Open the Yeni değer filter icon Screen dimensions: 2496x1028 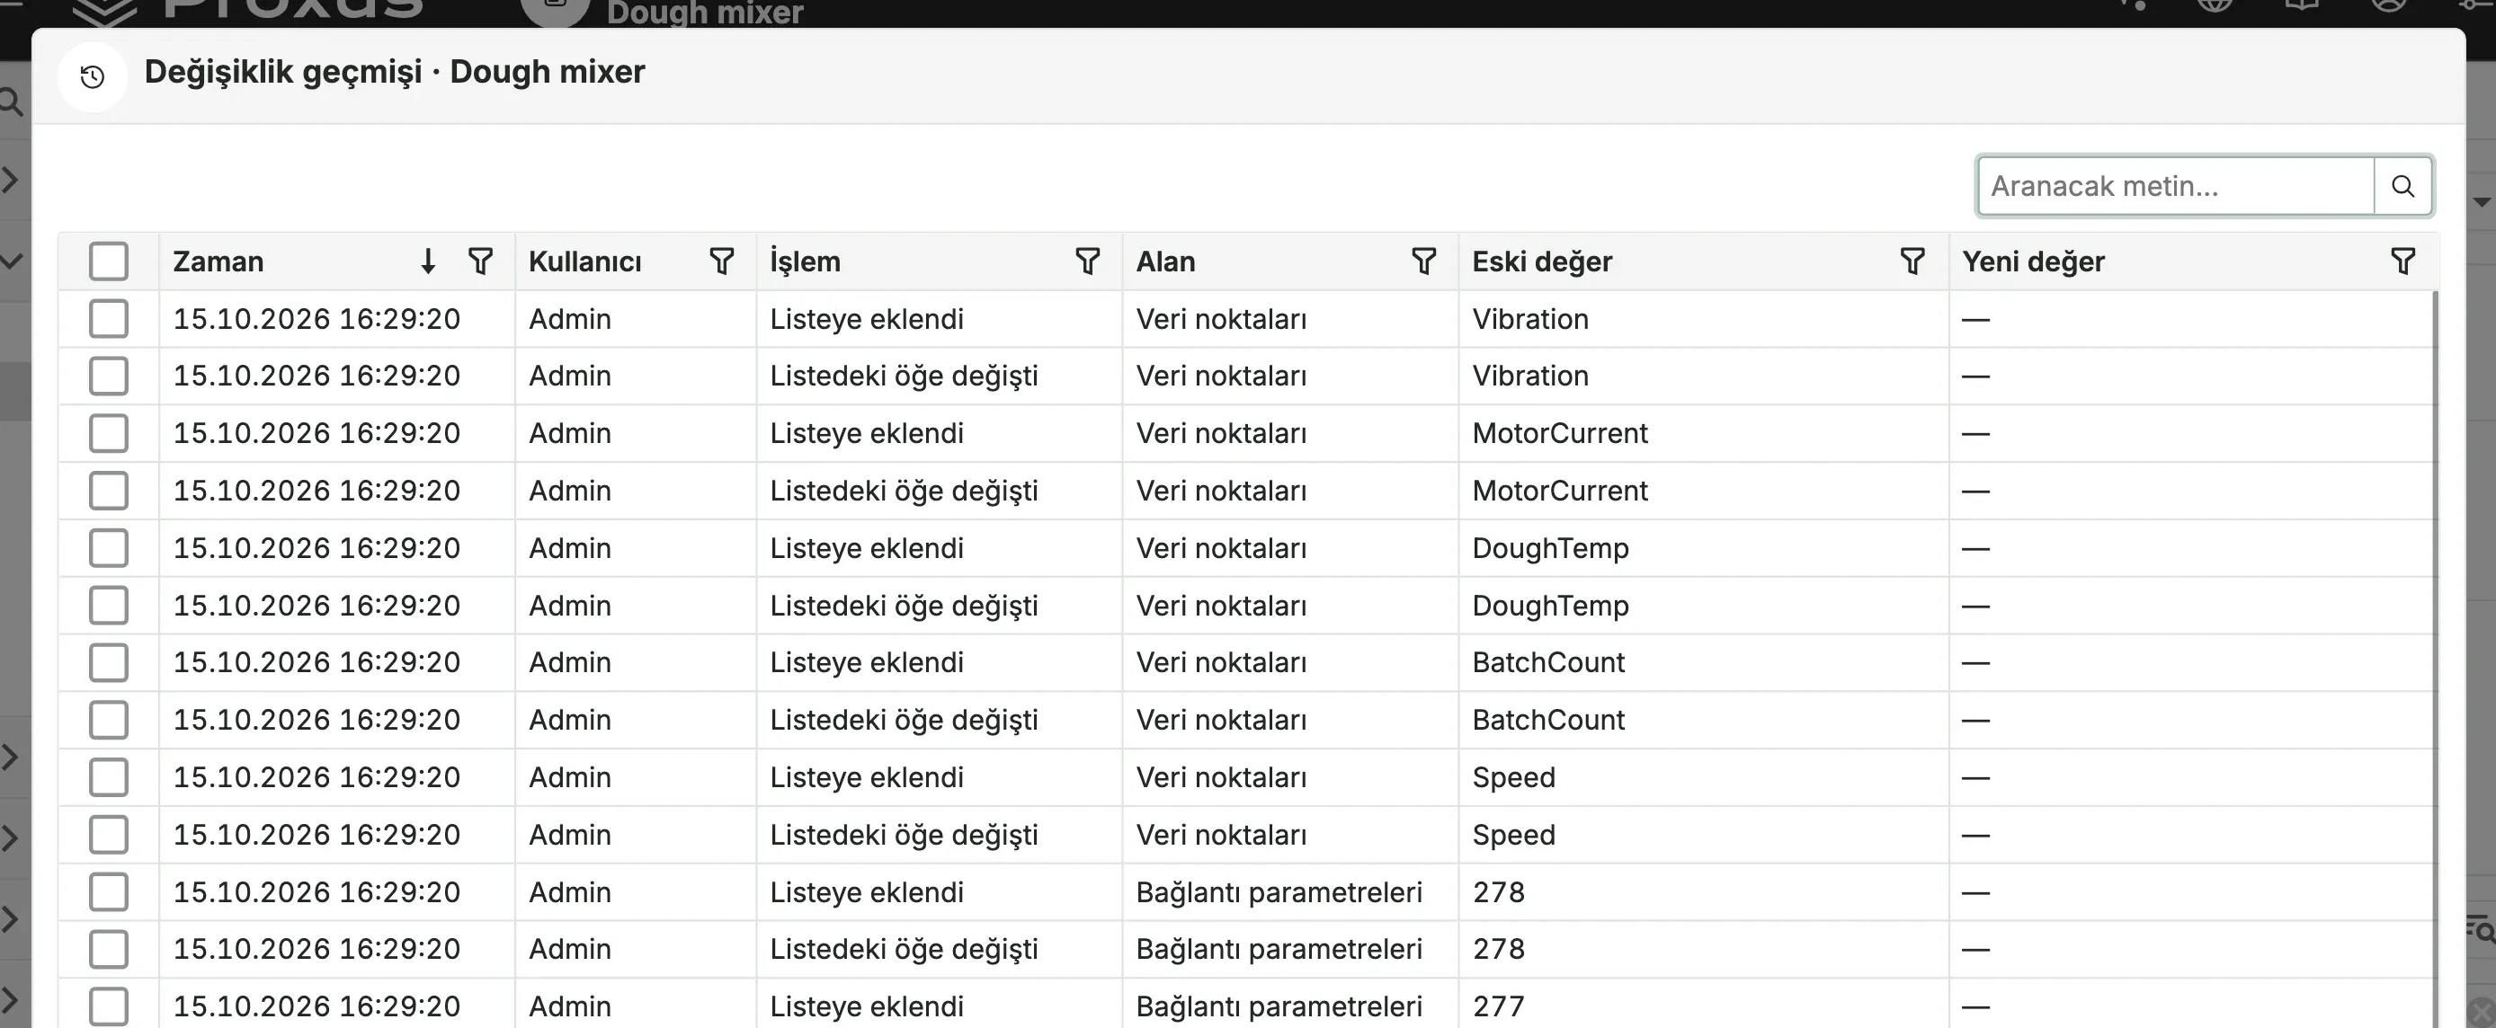point(2403,261)
